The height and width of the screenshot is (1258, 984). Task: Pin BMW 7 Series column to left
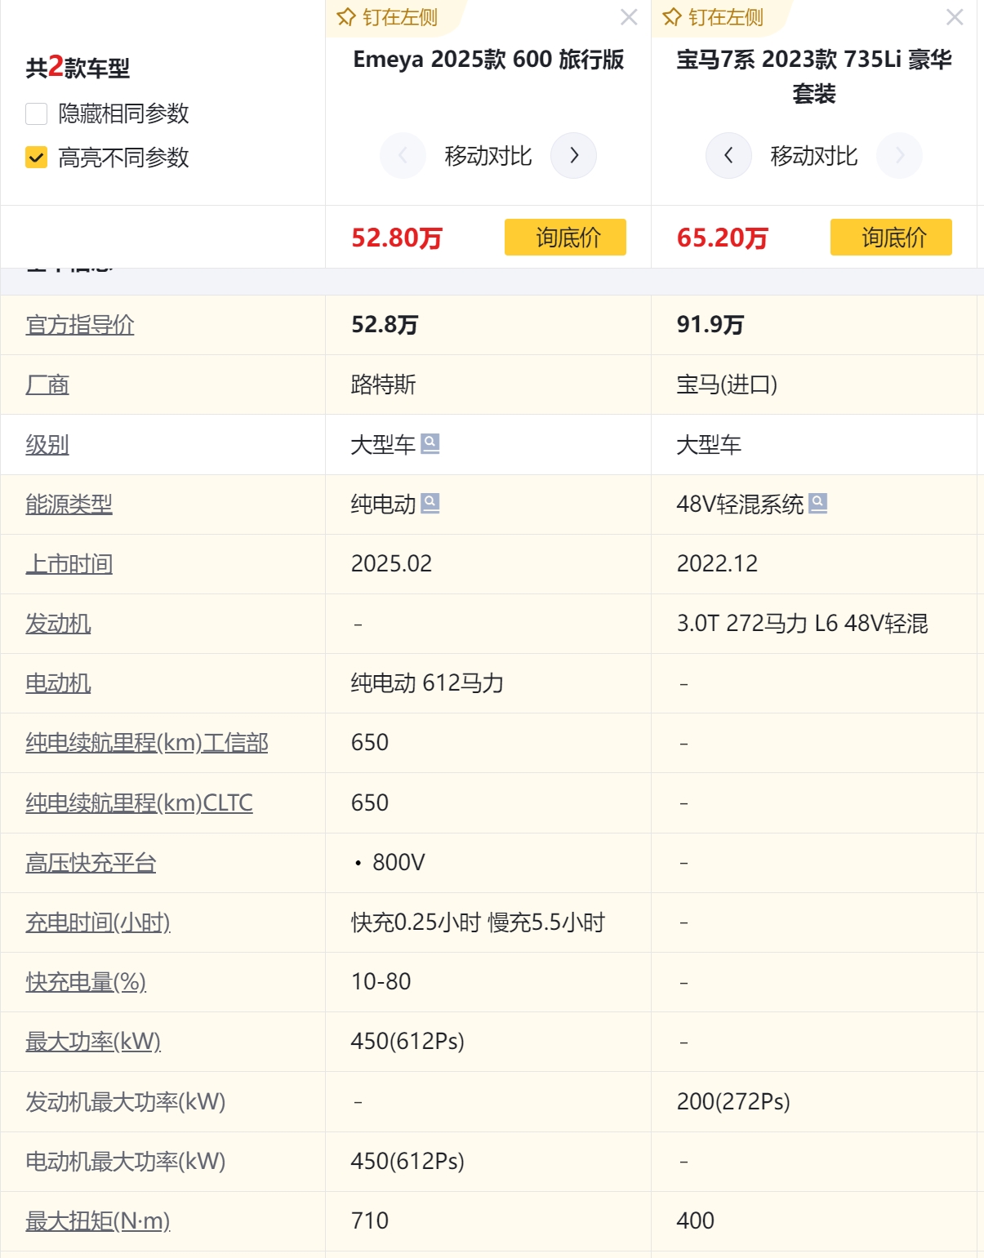[714, 17]
